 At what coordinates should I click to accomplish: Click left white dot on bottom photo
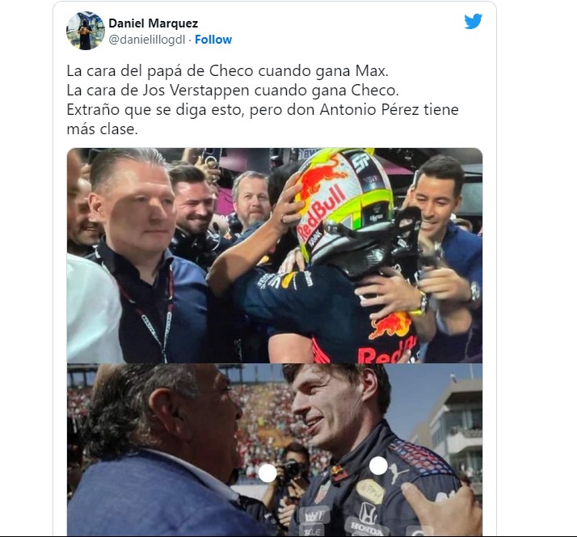[x=267, y=473]
